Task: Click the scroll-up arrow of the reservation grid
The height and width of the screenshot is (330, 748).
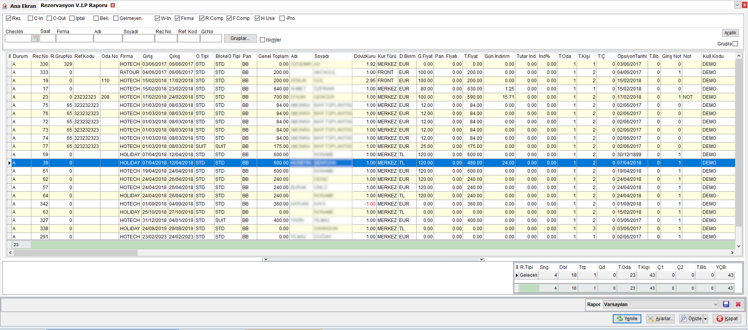Action: pyautogui.click(x=739, y=56)
